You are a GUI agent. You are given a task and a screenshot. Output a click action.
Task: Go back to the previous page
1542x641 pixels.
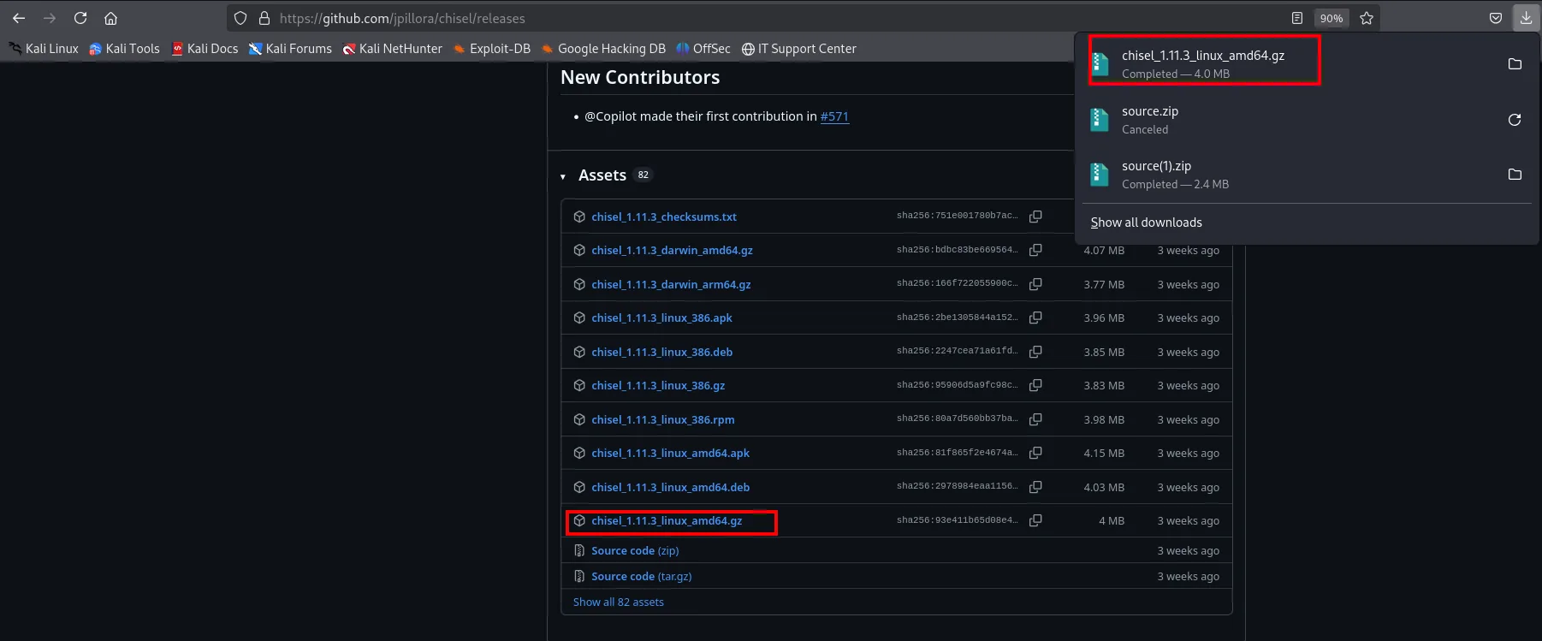pos(19,18)
